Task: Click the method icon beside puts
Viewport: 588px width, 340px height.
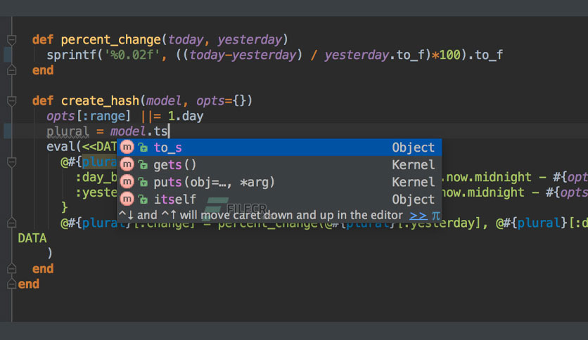Action: (127, 182)
